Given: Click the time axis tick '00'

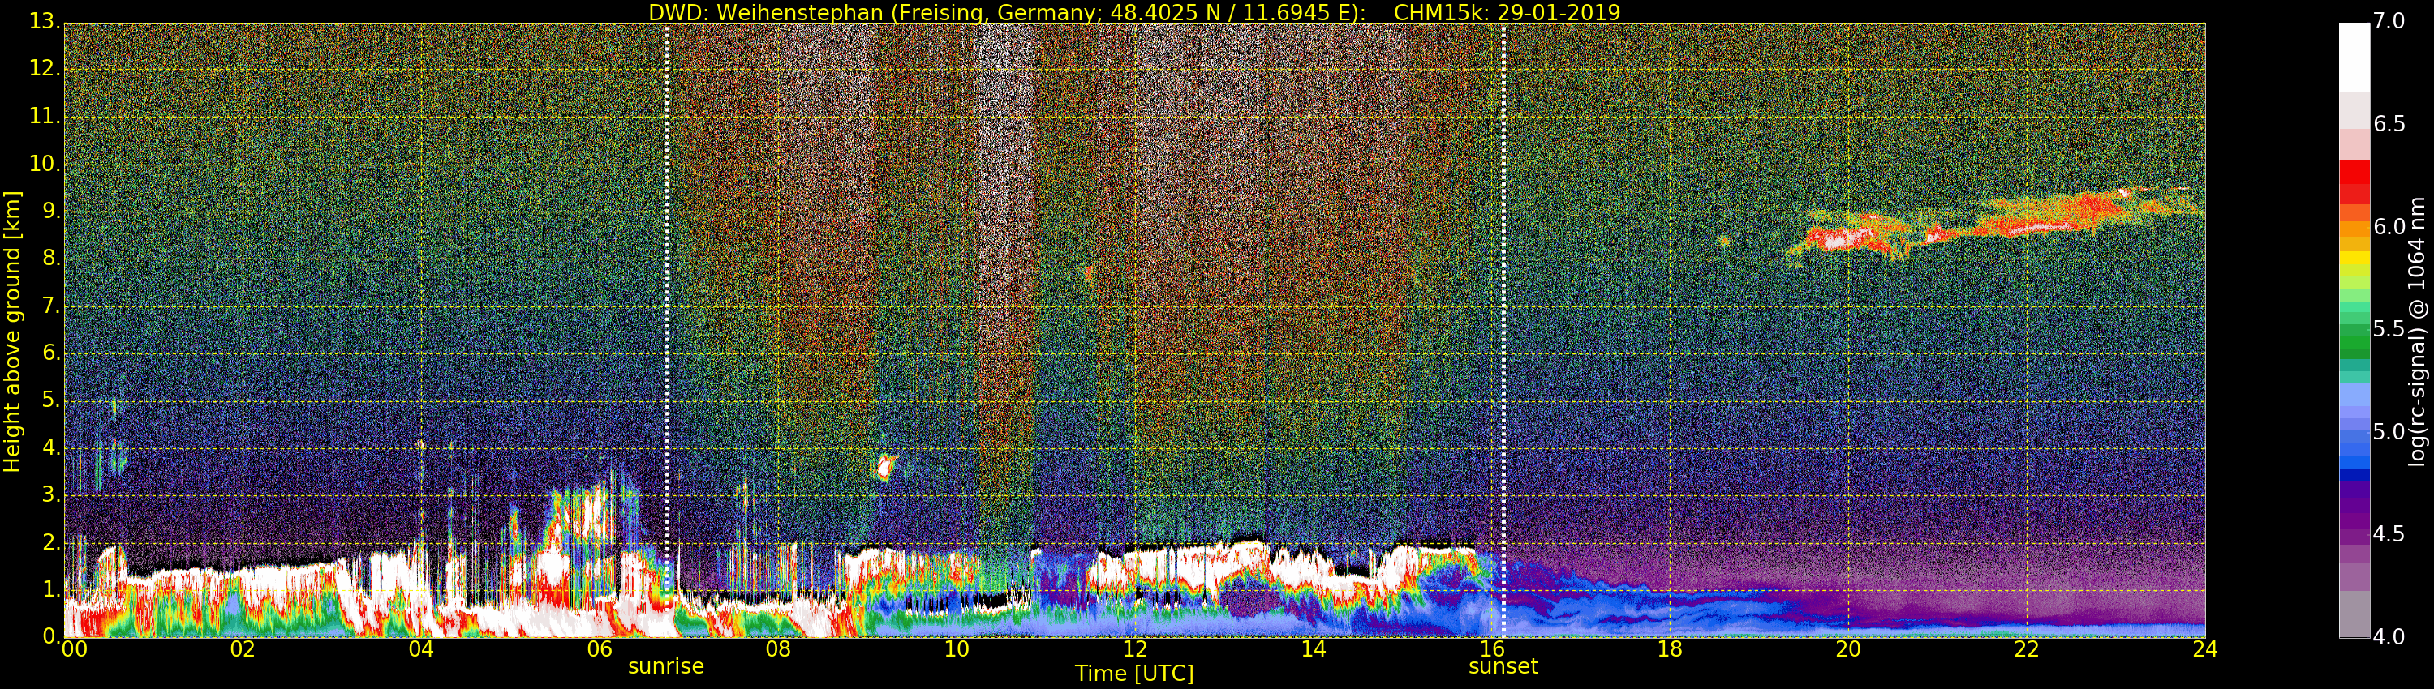Looking at the screenshot, I should pos(74,649).
